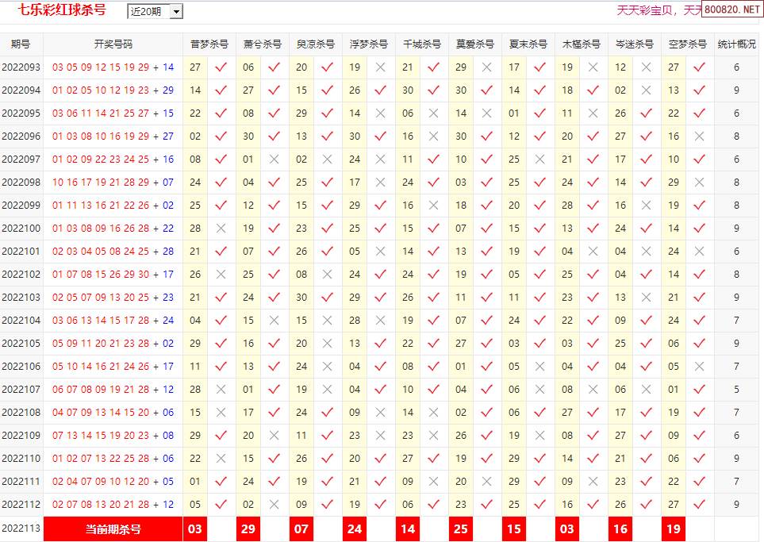
Task: Click the 昔梦杀号 column header
Action: (209, 44)
